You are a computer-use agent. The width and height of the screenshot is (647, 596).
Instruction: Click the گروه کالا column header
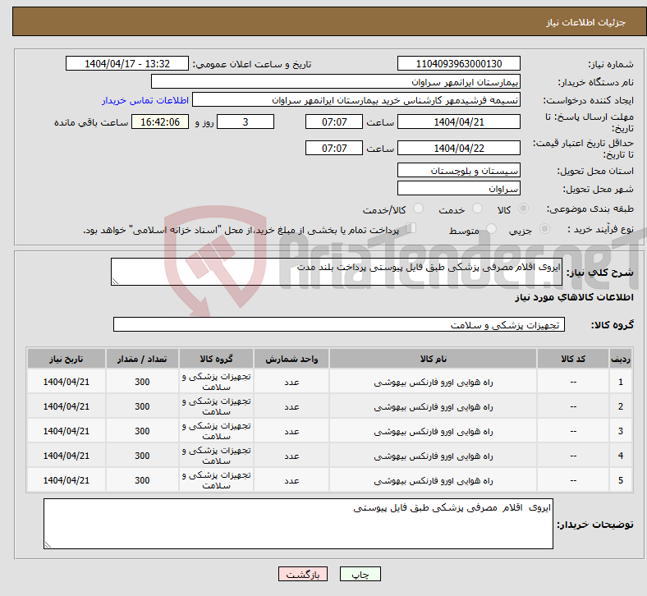point(216,359)
